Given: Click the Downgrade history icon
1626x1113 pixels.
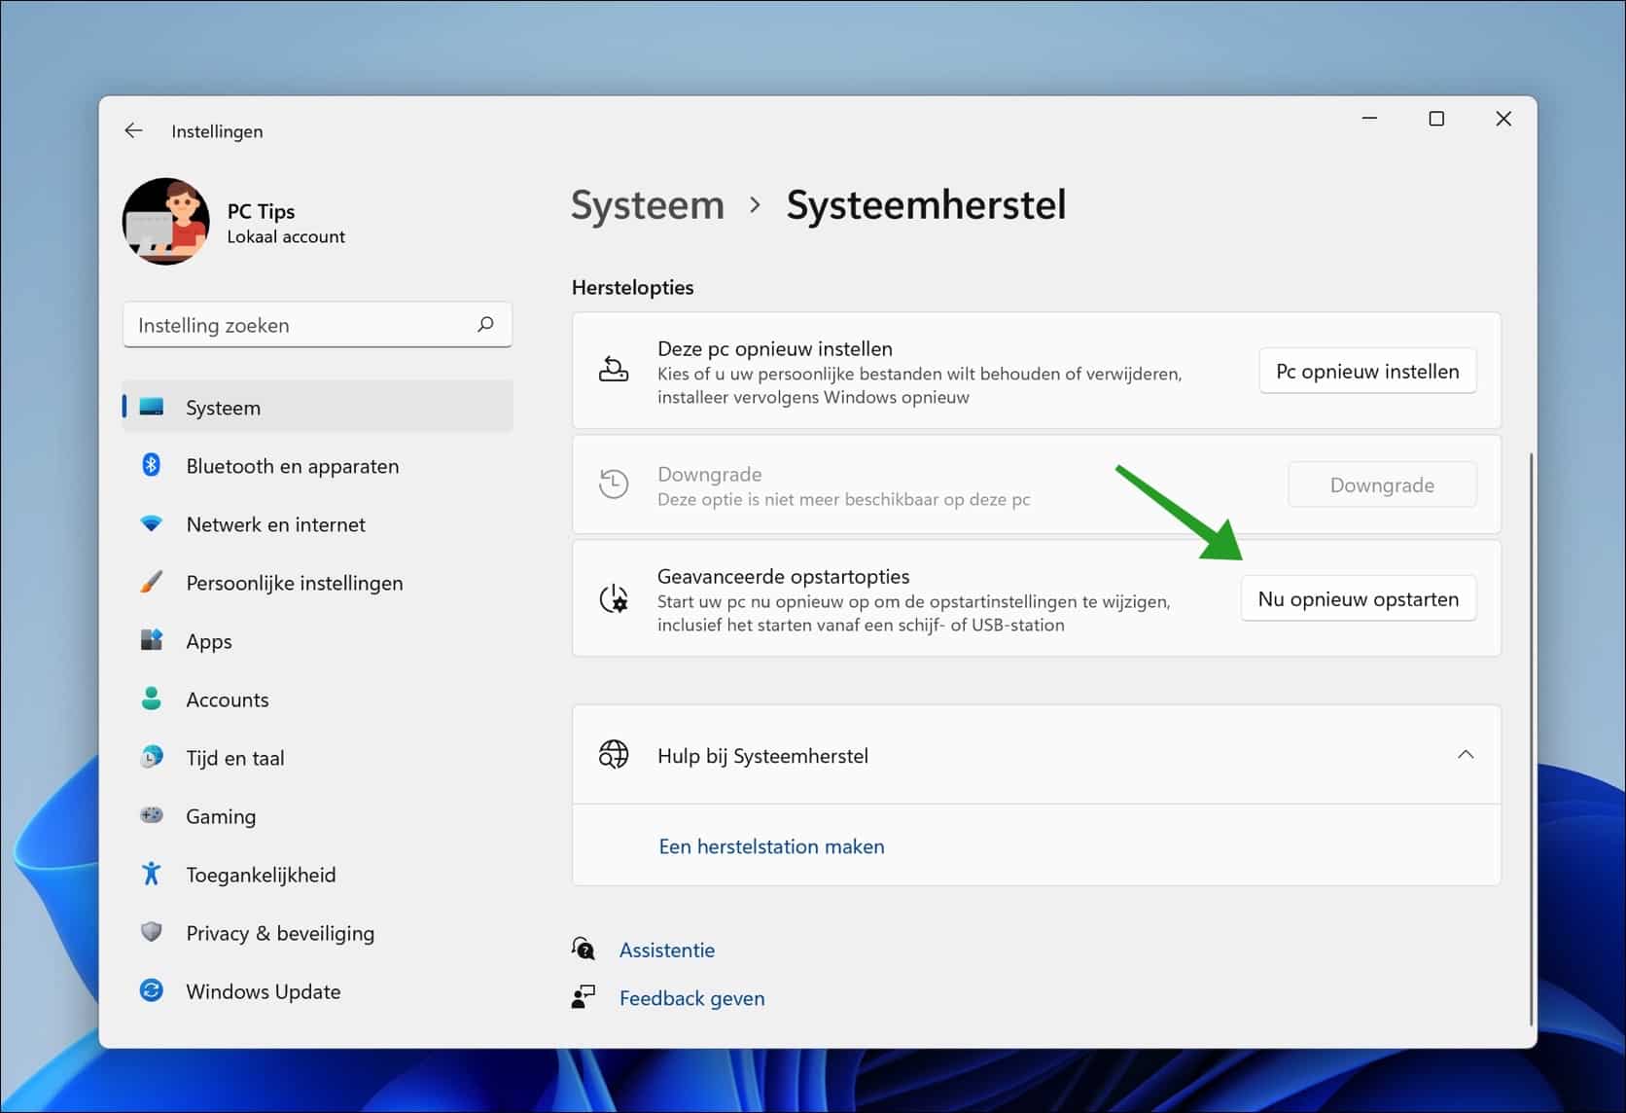Looking at the screenshot, I should point(614,484).
